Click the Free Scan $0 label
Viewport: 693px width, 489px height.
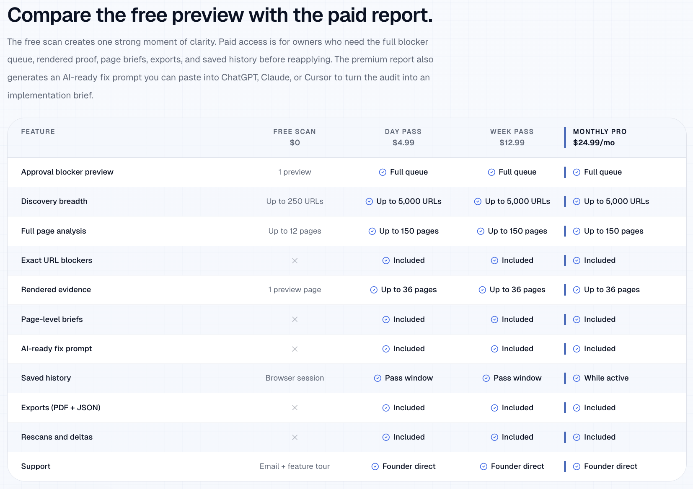(x=295, y=142)
